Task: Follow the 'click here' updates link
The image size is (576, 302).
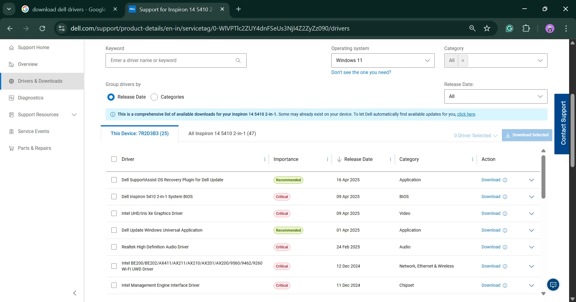Action: coord(466,114)
